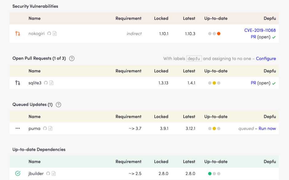Viewport: 289px width, 180px height.
Task: Open the changelog document icon beside sqlite3
Action: tap(51, 83)
